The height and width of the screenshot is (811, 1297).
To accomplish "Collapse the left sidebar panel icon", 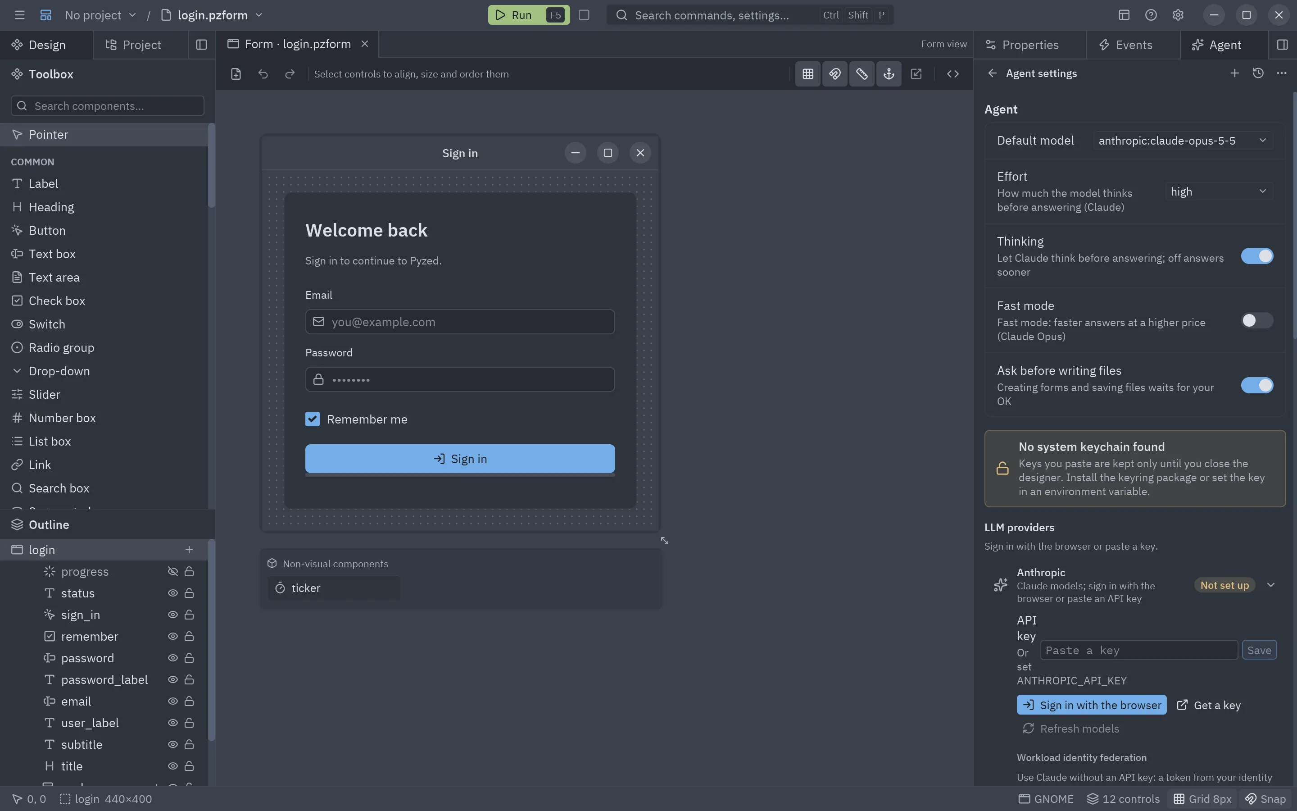I will point(201,45).
